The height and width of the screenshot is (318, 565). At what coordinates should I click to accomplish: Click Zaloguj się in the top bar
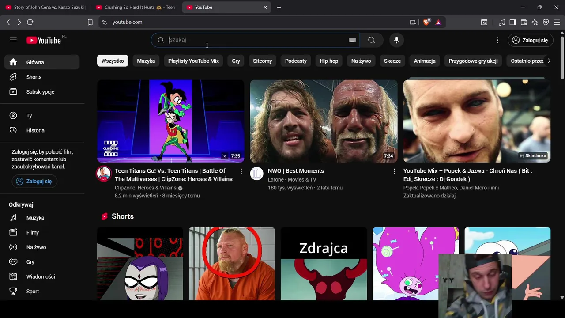point(530,40)
